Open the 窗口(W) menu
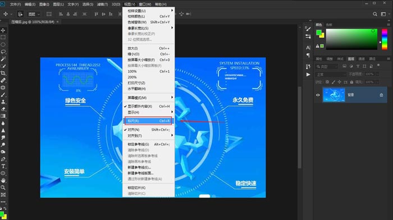Viewport: 393px width, 220px height. tap(145, 4)
